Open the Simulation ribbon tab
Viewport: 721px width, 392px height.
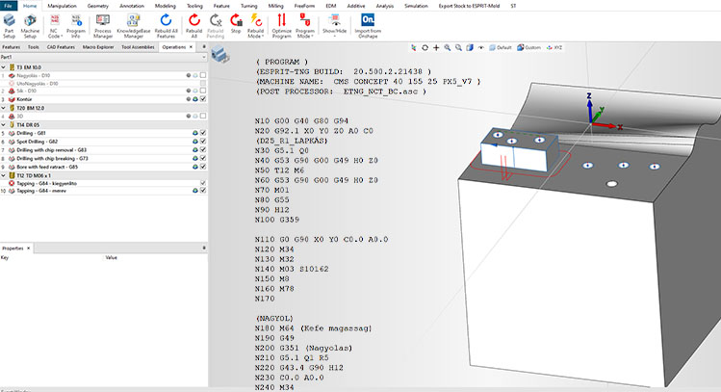[x=416, y=6]
